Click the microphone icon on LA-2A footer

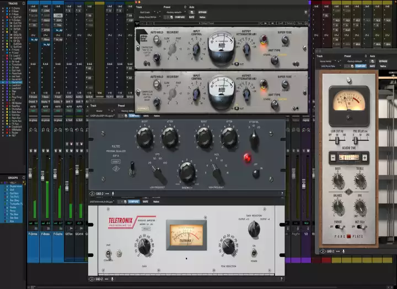click(x=112, y=279)
